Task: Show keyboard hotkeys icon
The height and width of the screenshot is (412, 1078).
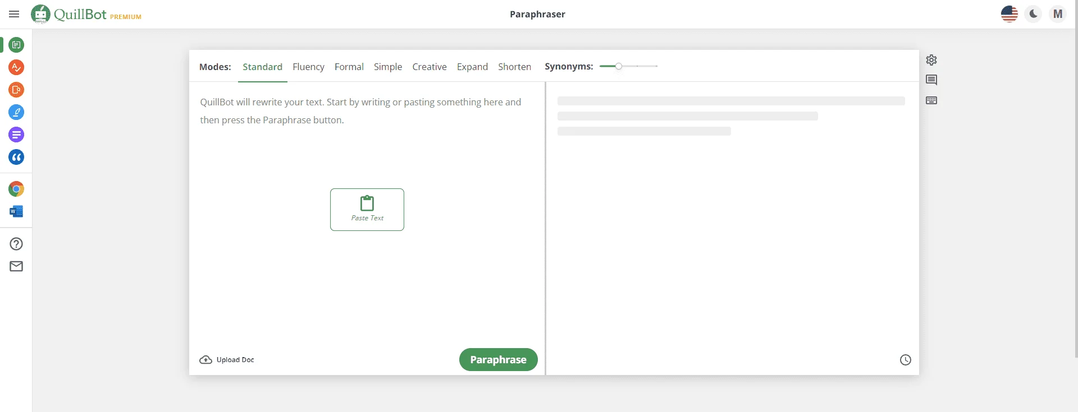Action: click(x=931, y=100)
